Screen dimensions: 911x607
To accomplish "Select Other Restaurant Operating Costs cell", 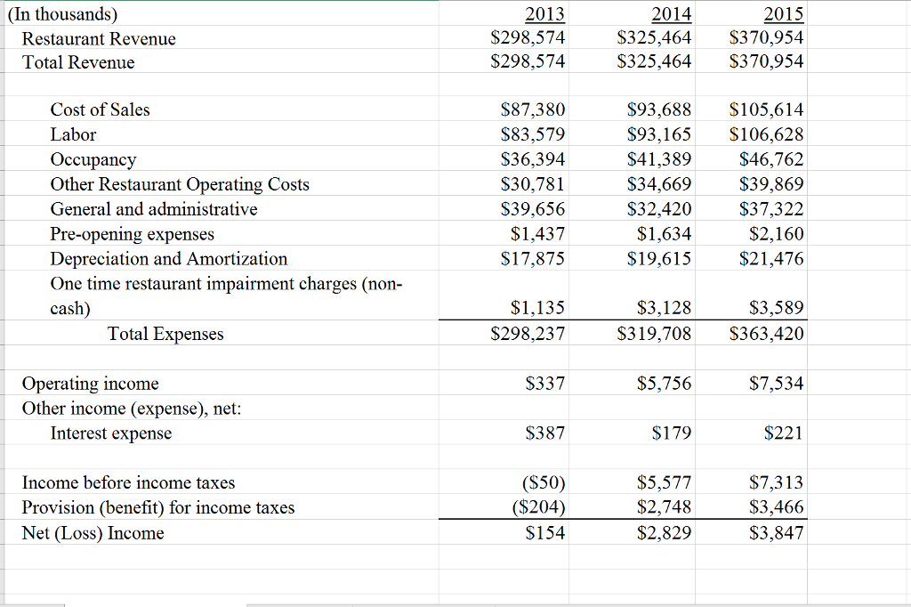I will coord(180,184).
